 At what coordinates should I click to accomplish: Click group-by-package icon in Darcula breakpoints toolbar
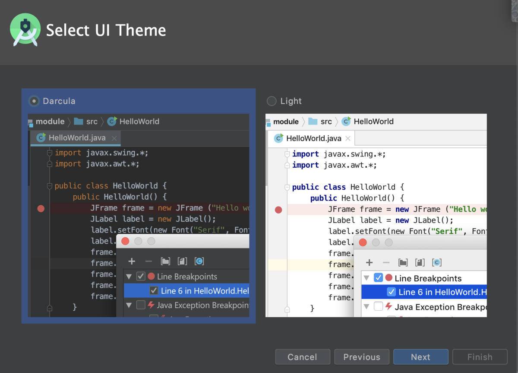click(x=165, y=261)
